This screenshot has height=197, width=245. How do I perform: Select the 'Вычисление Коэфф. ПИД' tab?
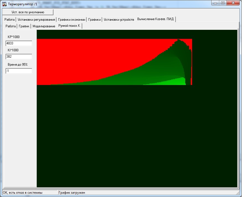pos(156,19)
